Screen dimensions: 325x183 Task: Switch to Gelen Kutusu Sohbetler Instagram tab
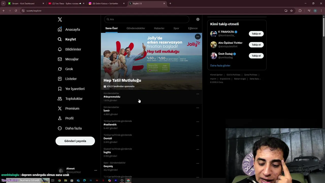tap(107, 4)
